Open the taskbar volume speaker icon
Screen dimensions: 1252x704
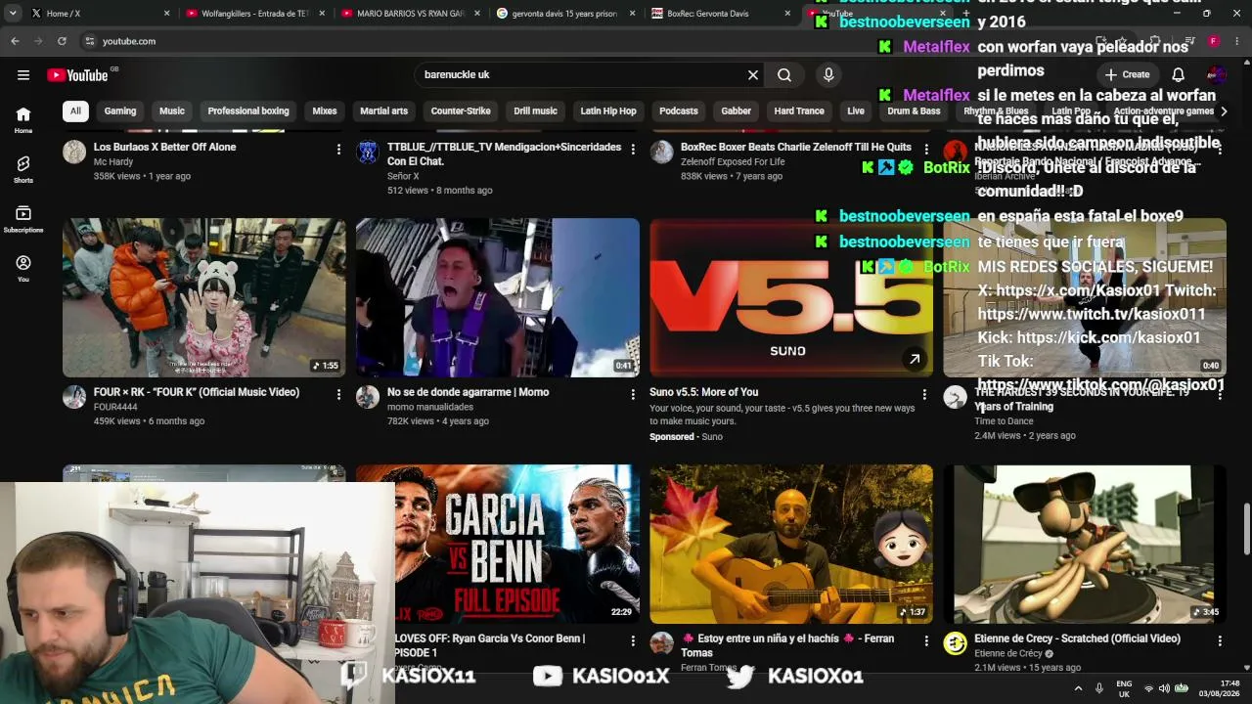coord(1164,688)
